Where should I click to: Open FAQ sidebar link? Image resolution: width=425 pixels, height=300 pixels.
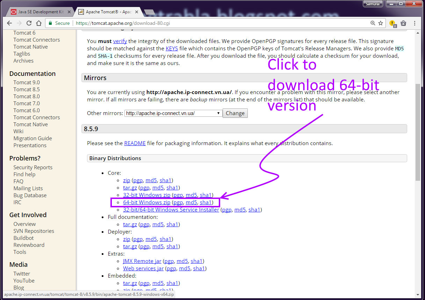[x=19, y=181]
